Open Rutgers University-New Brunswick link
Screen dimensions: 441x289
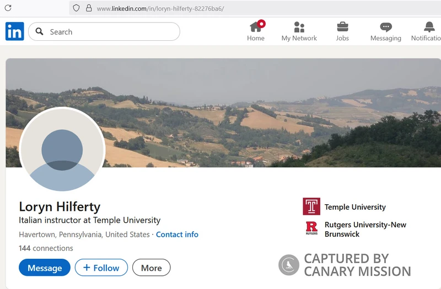365,230
